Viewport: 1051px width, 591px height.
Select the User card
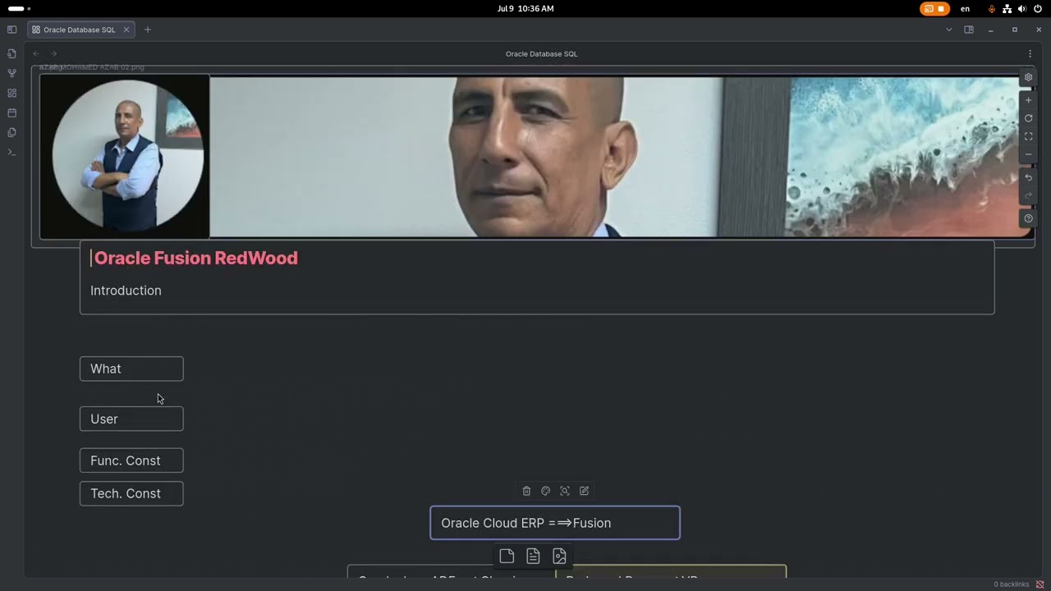tap(131, 419)
